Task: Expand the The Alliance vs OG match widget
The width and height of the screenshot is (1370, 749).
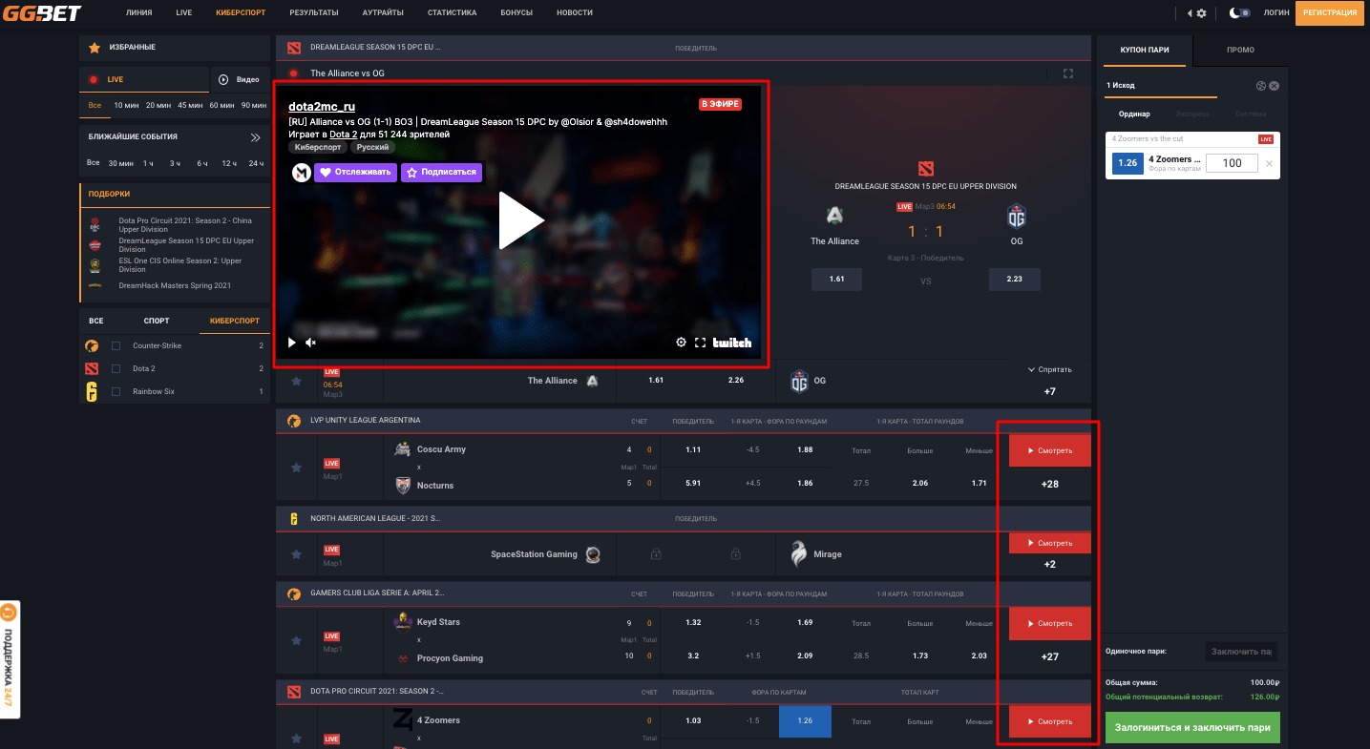Action: 1068,73
